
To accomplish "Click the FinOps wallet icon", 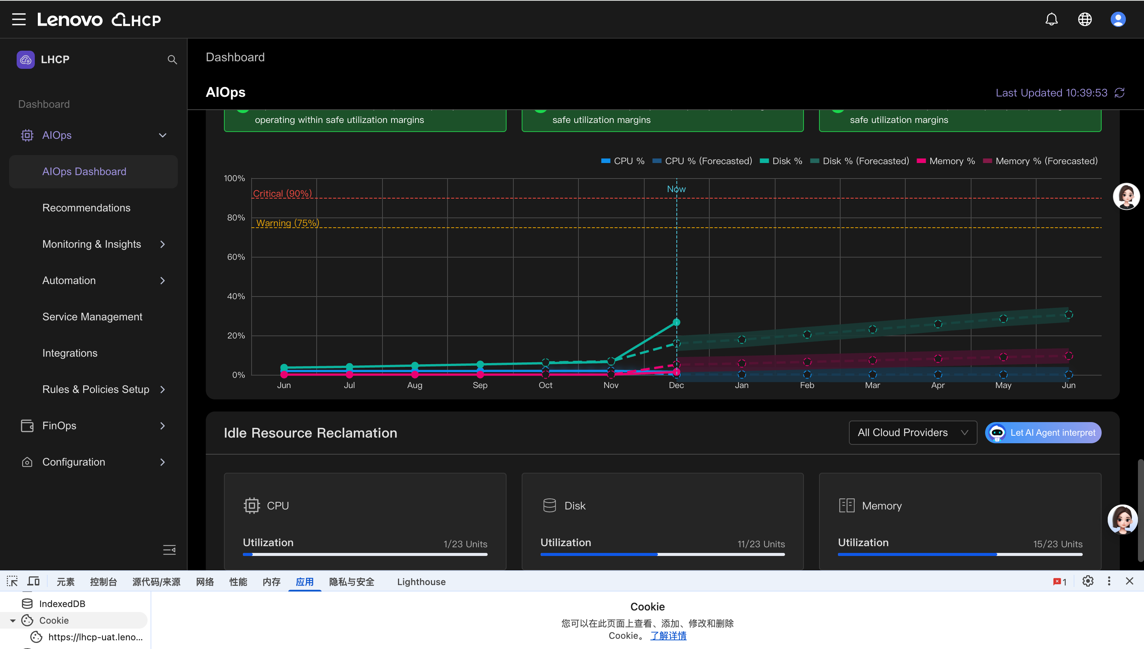I will click(x=27, y=426).
